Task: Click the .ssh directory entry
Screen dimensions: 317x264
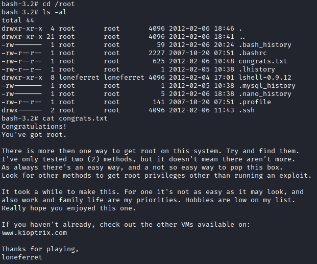Action: [247, 110]
